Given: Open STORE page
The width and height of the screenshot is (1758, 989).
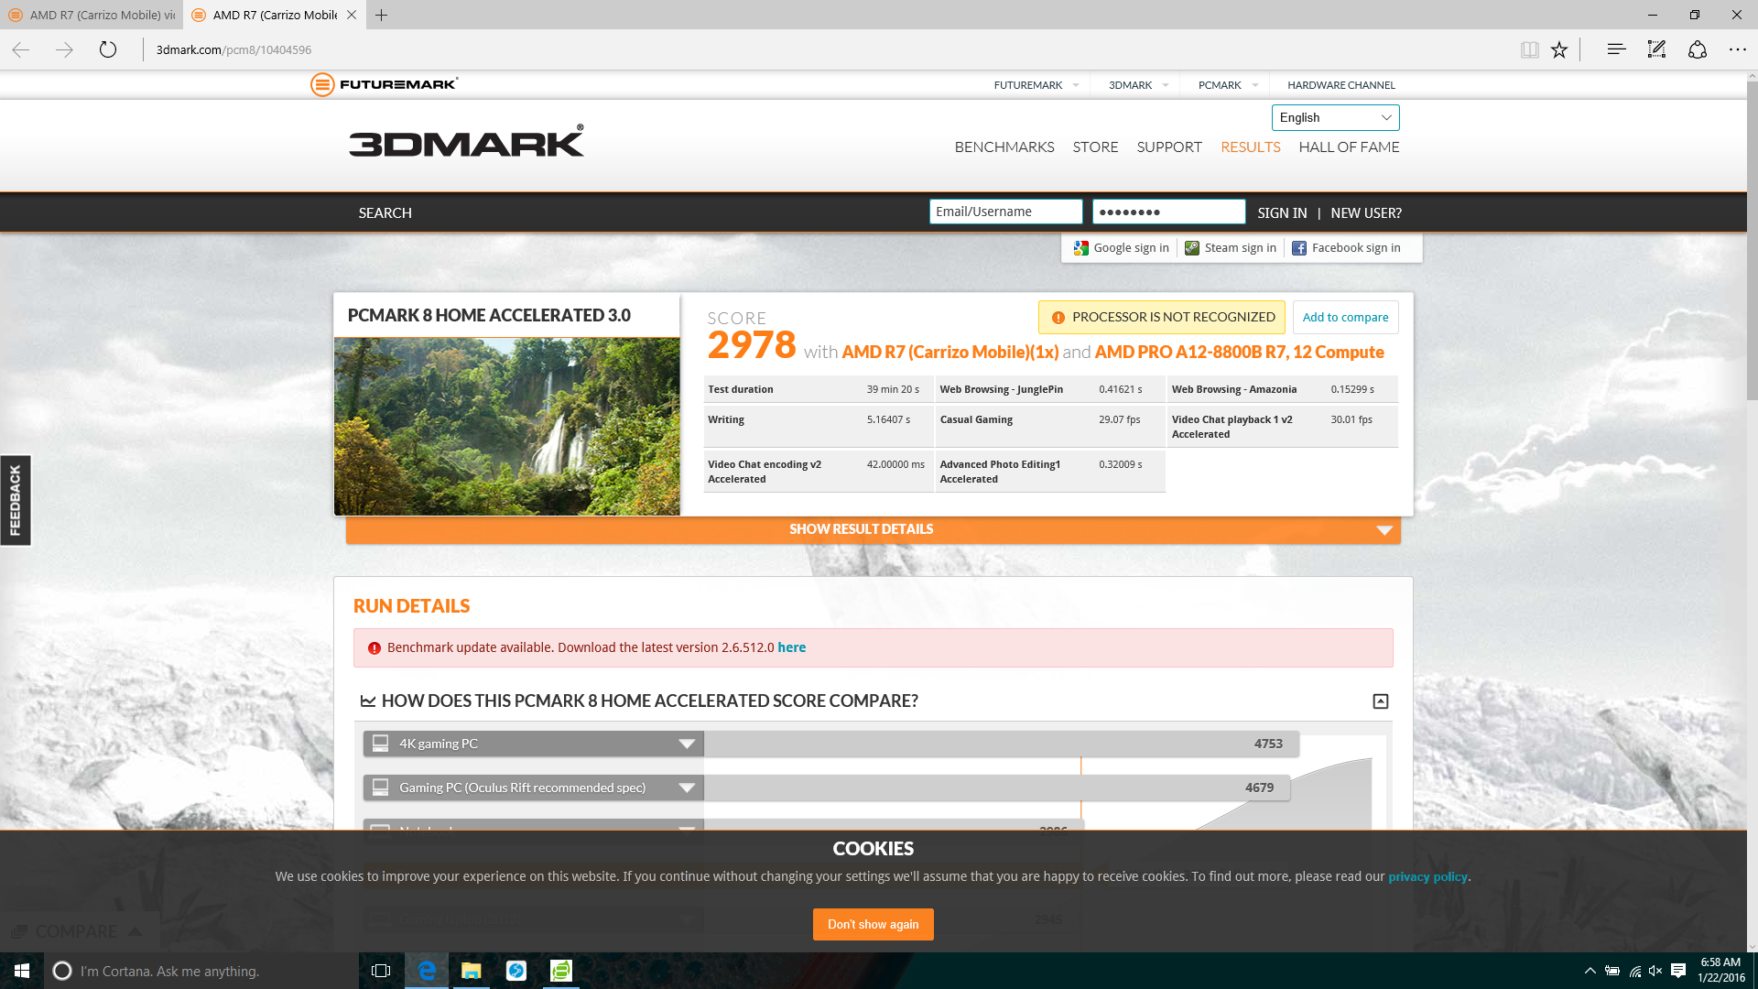Looking at the screenshot, I should point(1095,147).
